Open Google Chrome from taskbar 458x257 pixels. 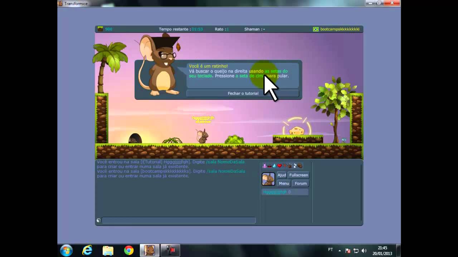pyautogui.click(x=129, y=251)
